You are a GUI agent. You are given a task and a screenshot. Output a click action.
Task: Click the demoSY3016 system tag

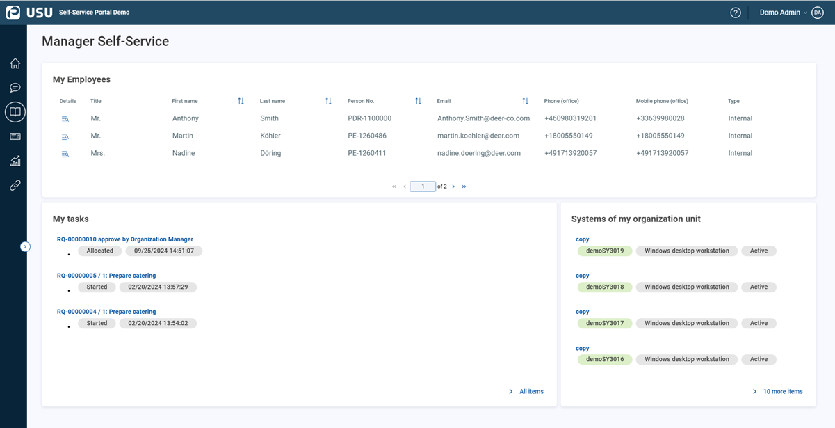pyautogui.click(x=605, y=359)
